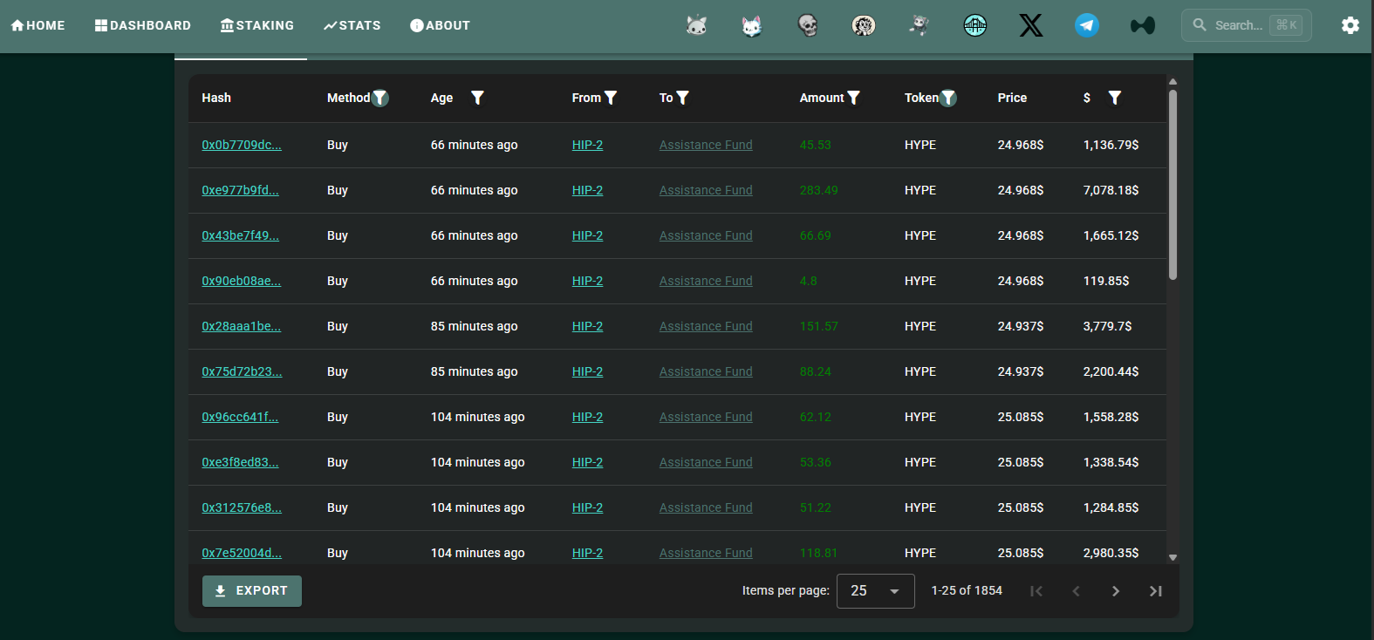The height and width of the screenshot is (640, 1374).
Task: Open settings with the gear icon
Action: 1350,25
